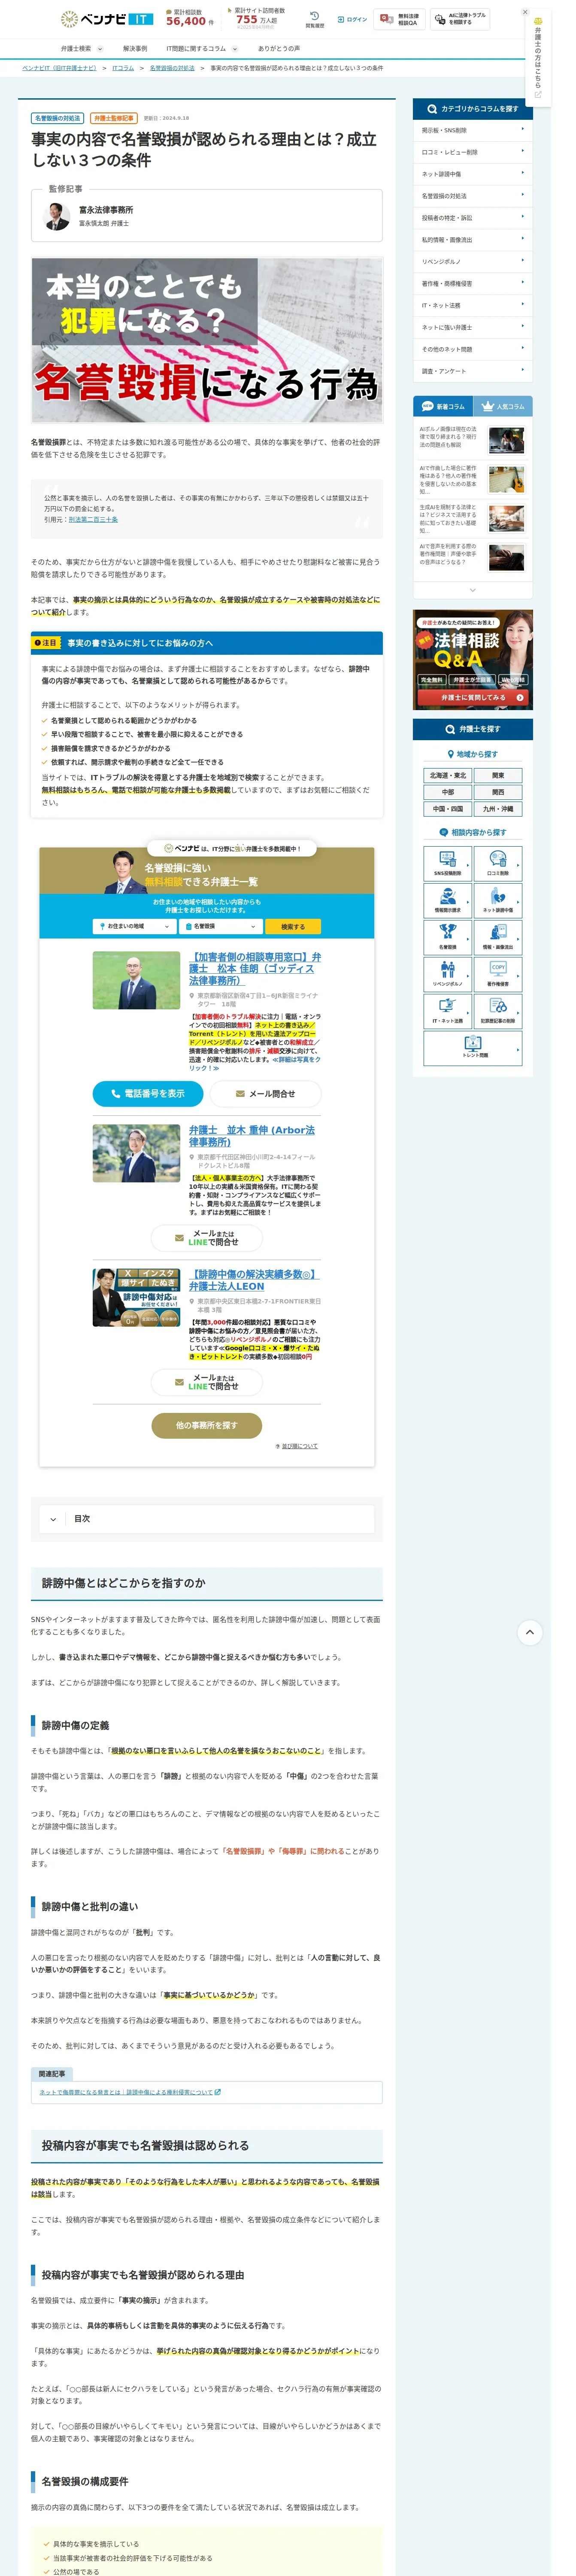The width and height of the screenshot is (576, 2576).
Task: Open ネット誹謗中傷 category row in sidebar list
Action: coord(473,174)
